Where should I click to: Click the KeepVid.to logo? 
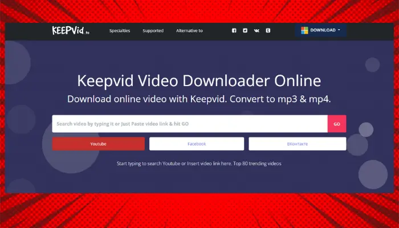(x=71, y=31)
